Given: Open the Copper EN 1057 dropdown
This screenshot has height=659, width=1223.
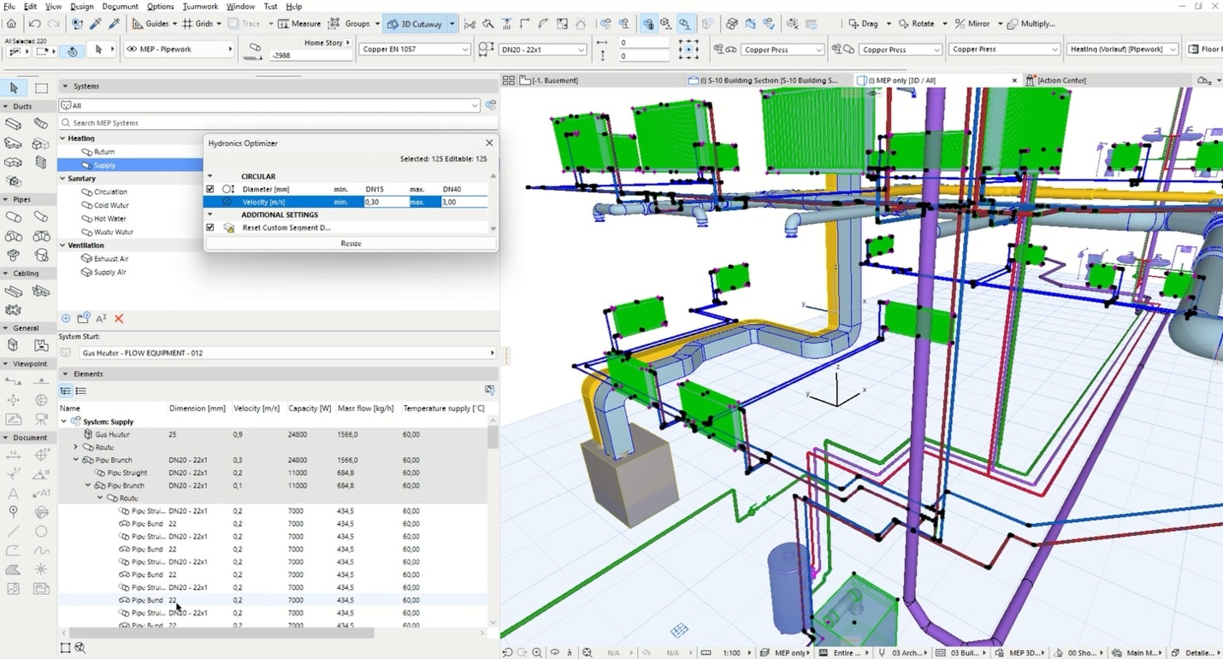Looking at the screenshot, I should pos(416,50).
